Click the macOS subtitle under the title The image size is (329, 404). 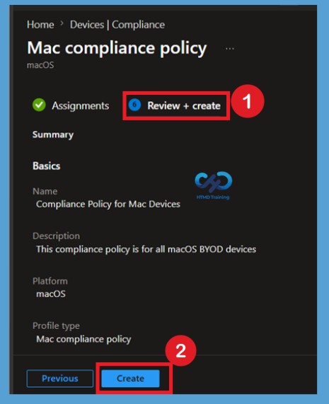40,65
